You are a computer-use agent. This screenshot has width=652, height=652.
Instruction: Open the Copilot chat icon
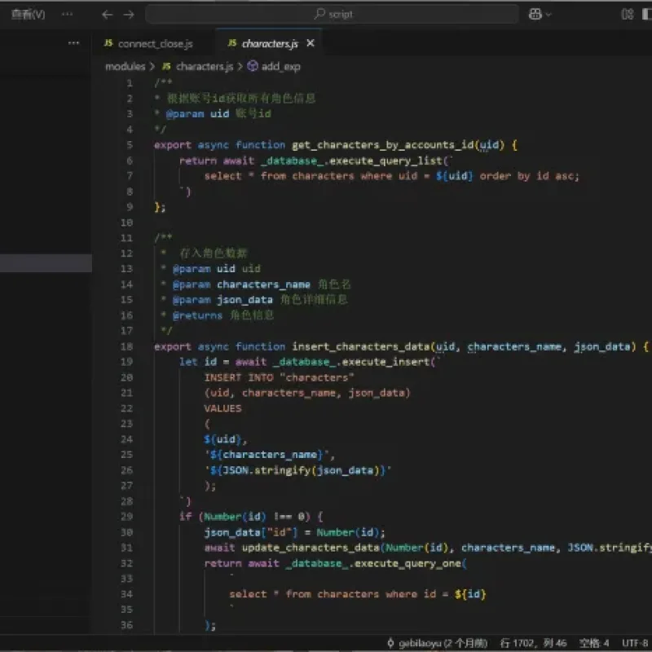pyautogui.click(x=535, y=15)
